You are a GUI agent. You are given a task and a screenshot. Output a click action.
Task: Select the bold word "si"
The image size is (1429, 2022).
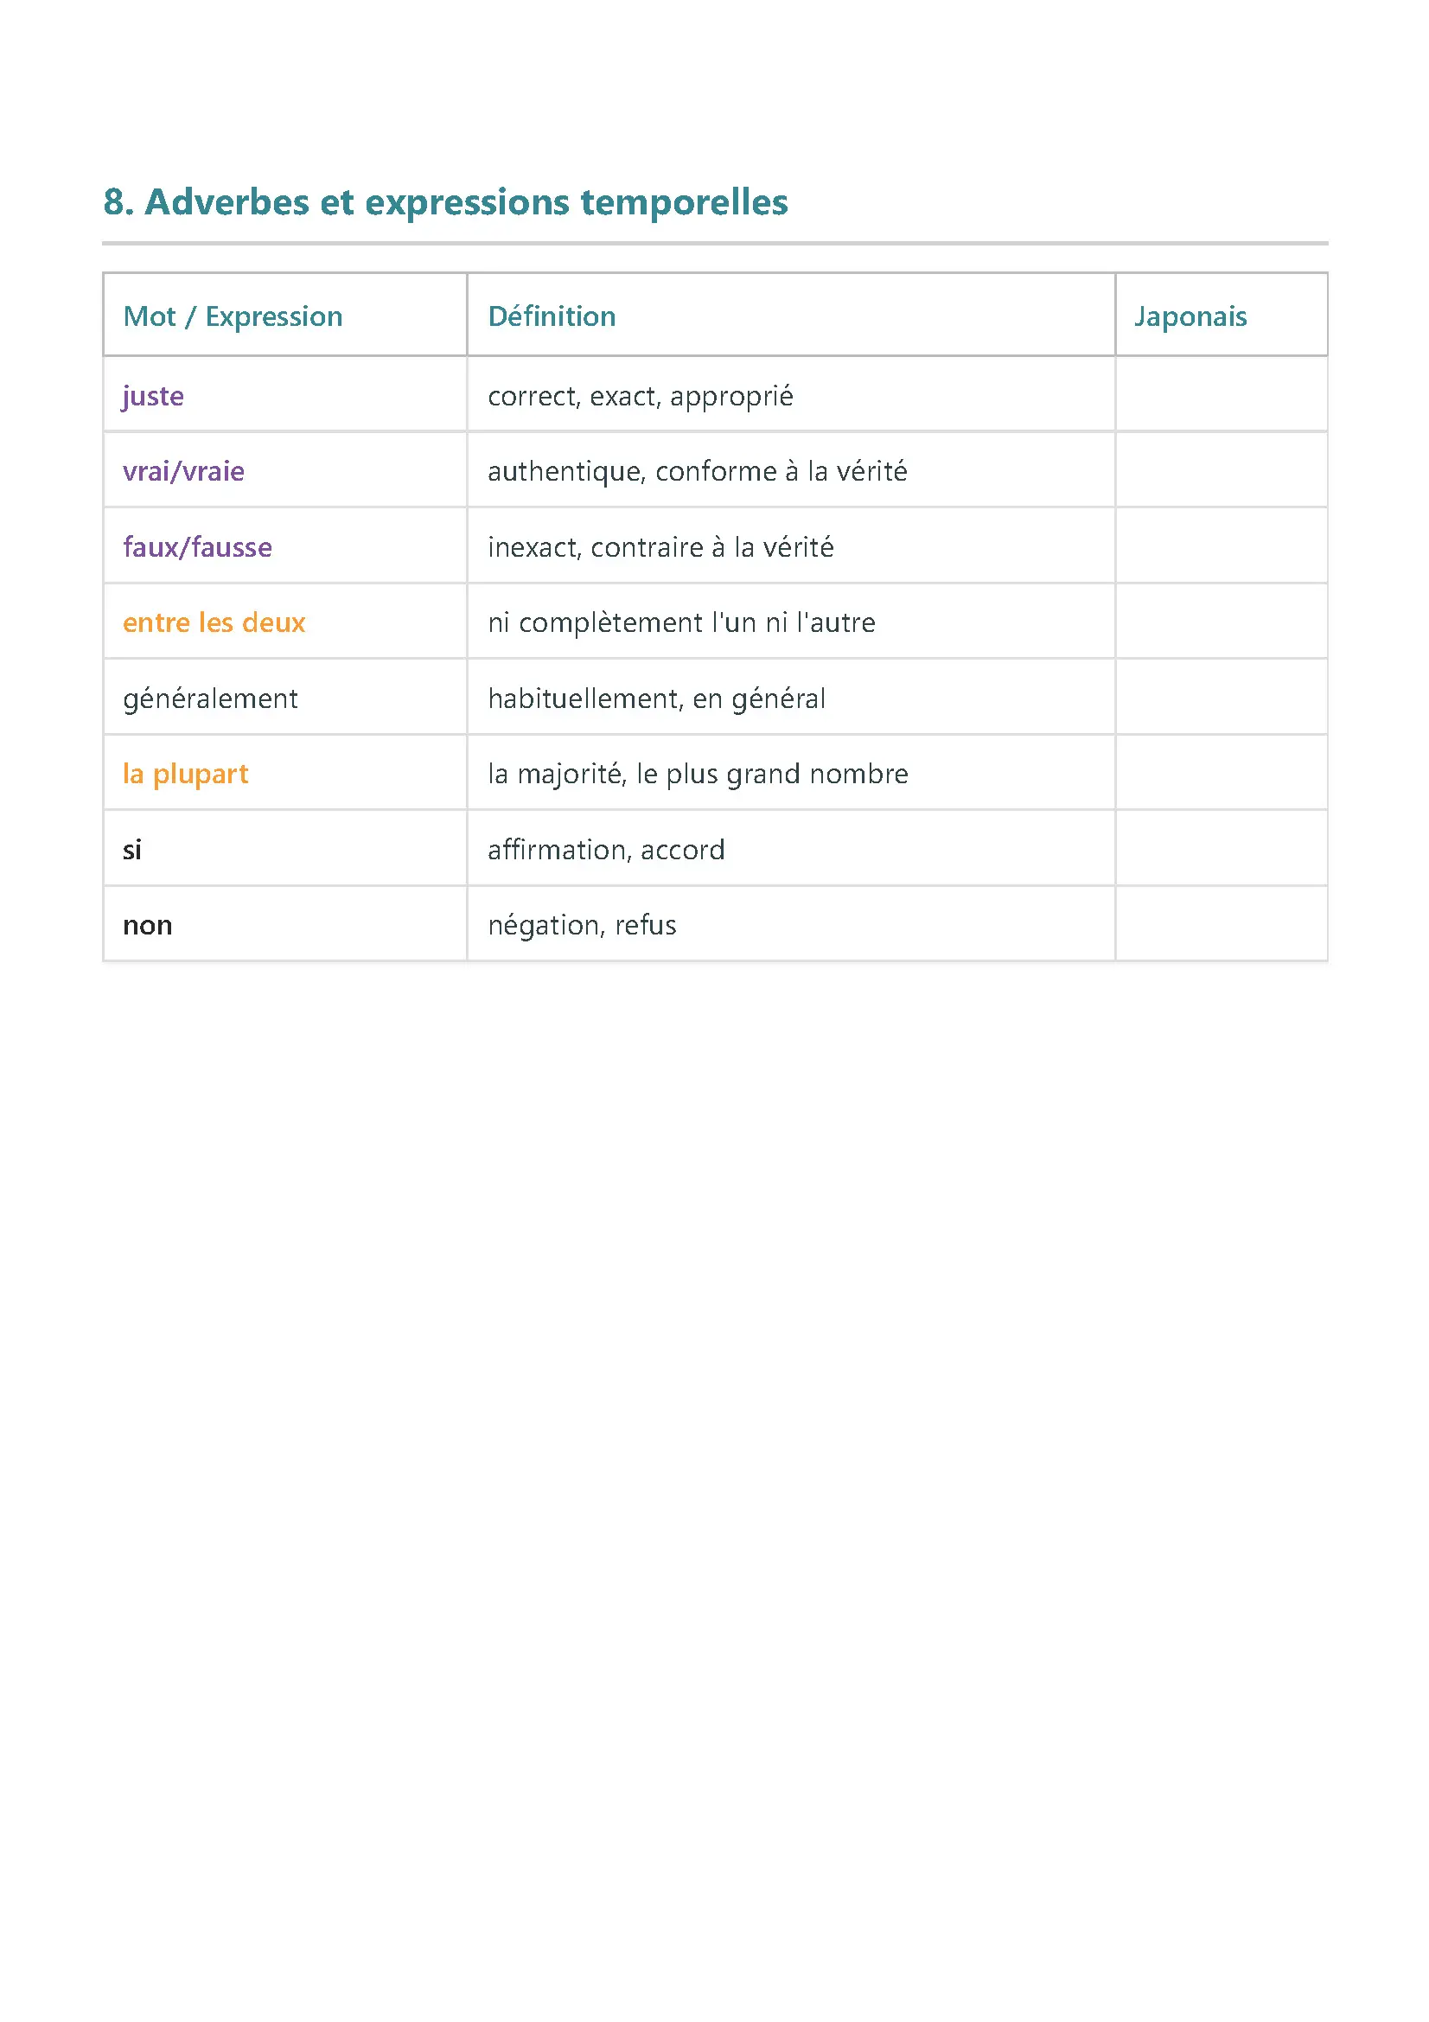132,850
